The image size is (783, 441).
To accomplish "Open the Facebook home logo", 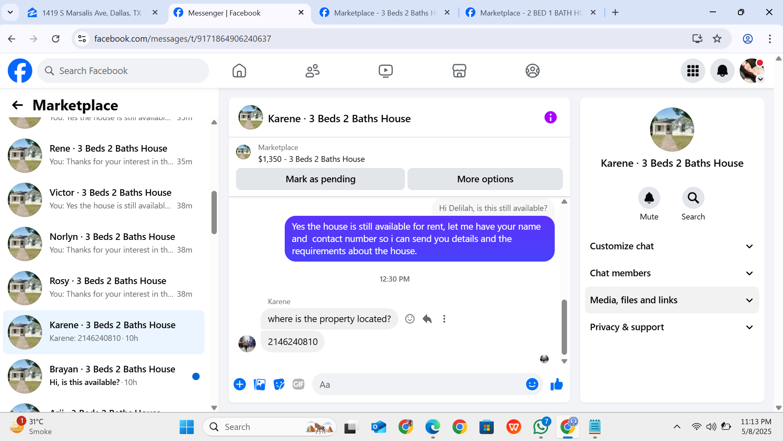I will pyautogui.click(x=20, y=71).
